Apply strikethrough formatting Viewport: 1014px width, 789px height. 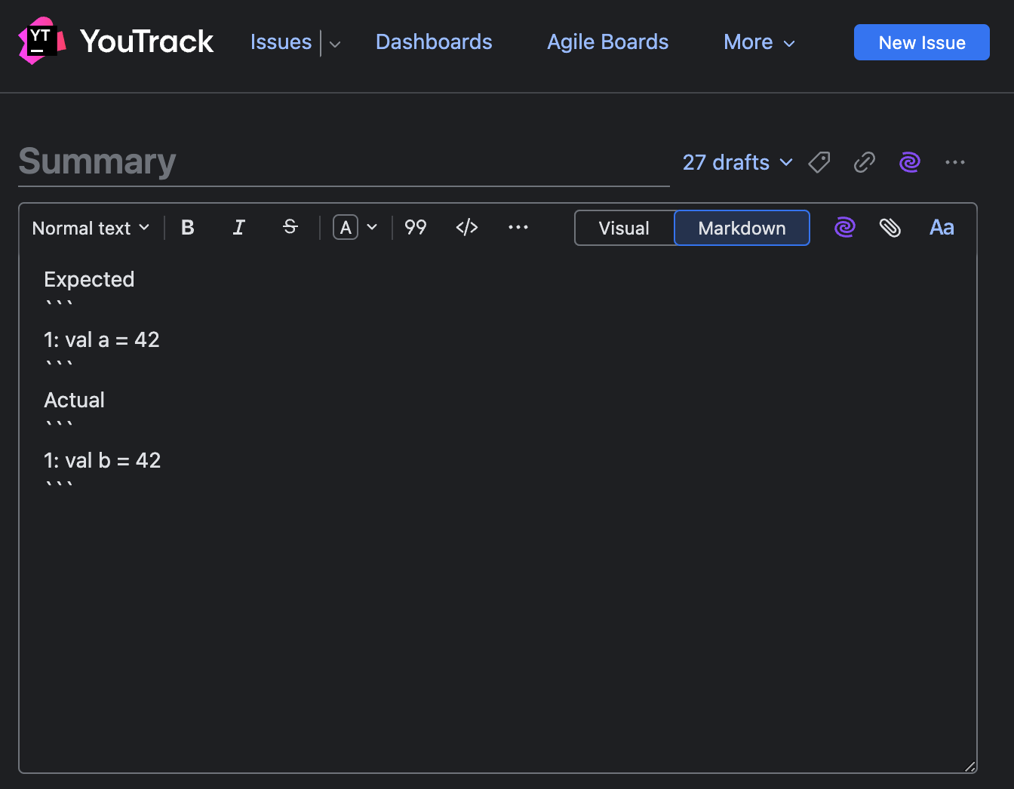click(x=290, y=227)
